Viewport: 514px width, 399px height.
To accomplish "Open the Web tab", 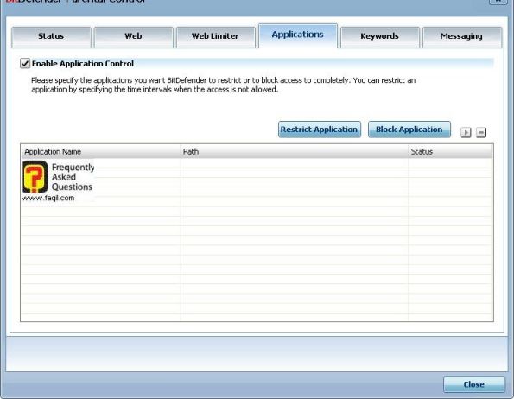I will pyautogui.click(x=133, y=37).
